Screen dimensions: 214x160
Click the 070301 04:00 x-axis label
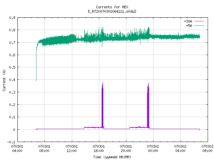(x=17, y=149)
